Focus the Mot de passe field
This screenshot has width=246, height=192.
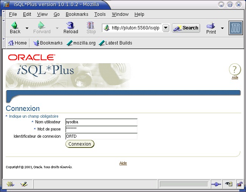tap(101, 129)
